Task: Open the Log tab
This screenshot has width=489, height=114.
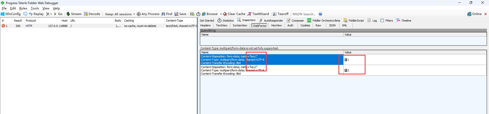Action: tap(372, 21)
